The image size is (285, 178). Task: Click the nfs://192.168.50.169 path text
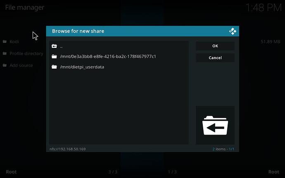[67, 149]
